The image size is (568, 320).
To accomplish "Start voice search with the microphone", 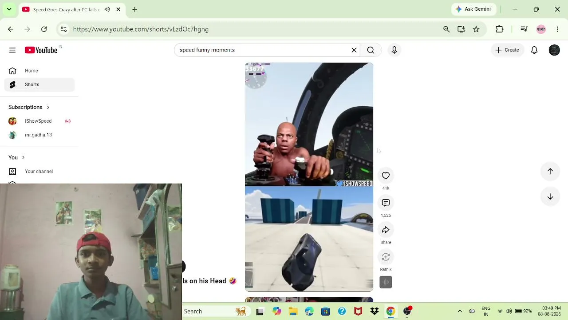I will tap(394, 50).
